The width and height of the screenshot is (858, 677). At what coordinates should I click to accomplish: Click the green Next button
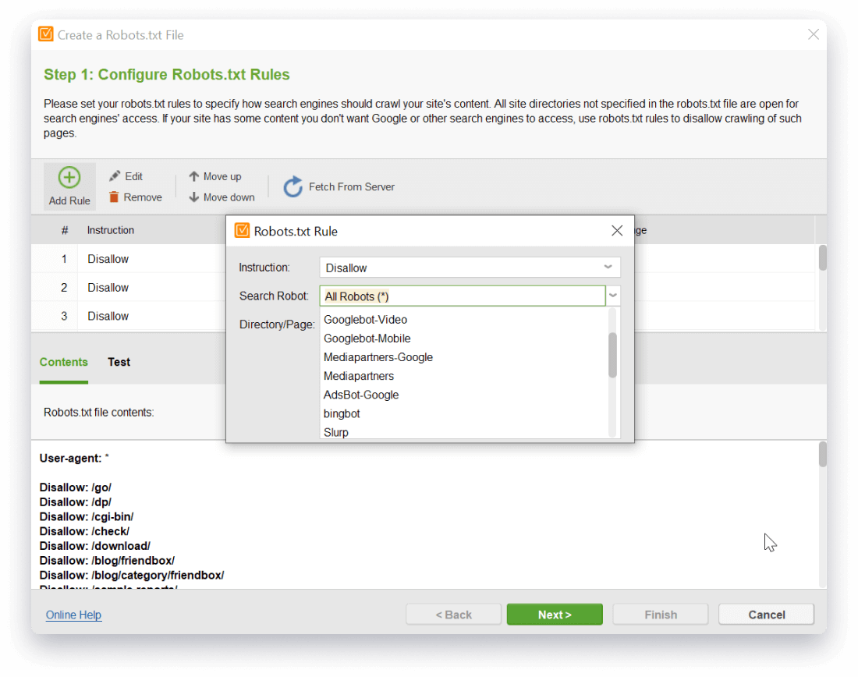(555, 615)
